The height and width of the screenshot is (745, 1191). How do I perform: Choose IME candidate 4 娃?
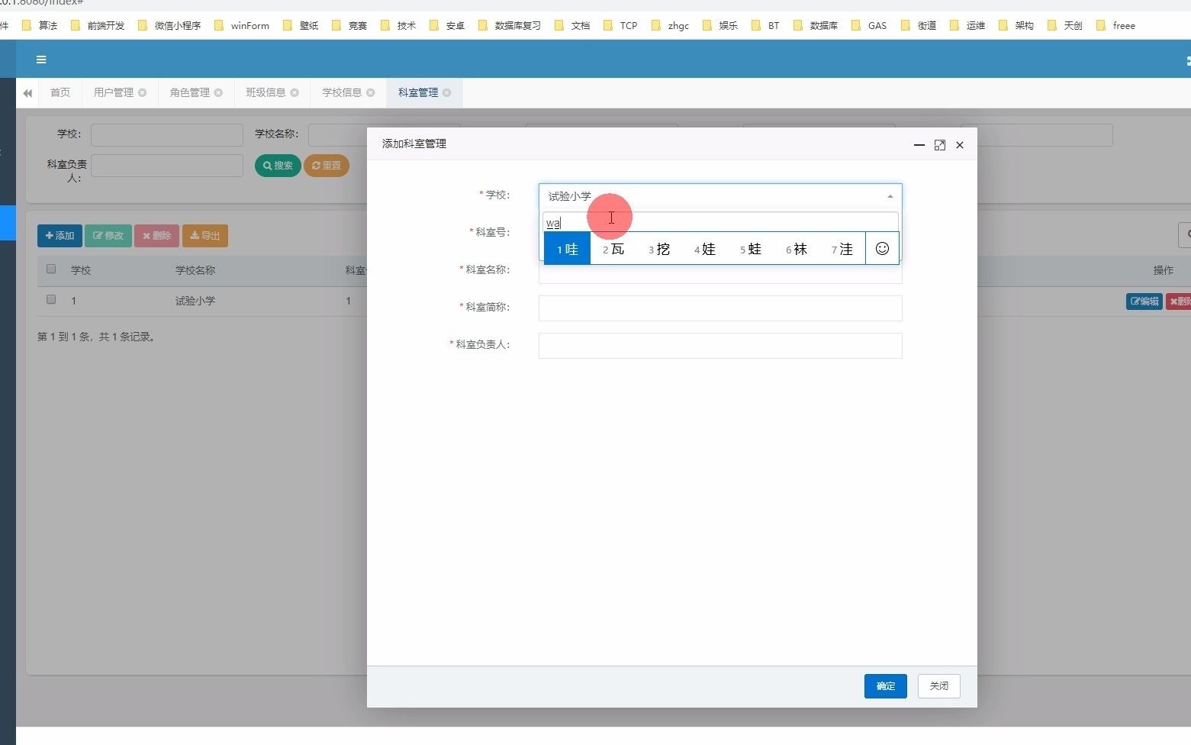pyautogui.click(x=705, y=249)
